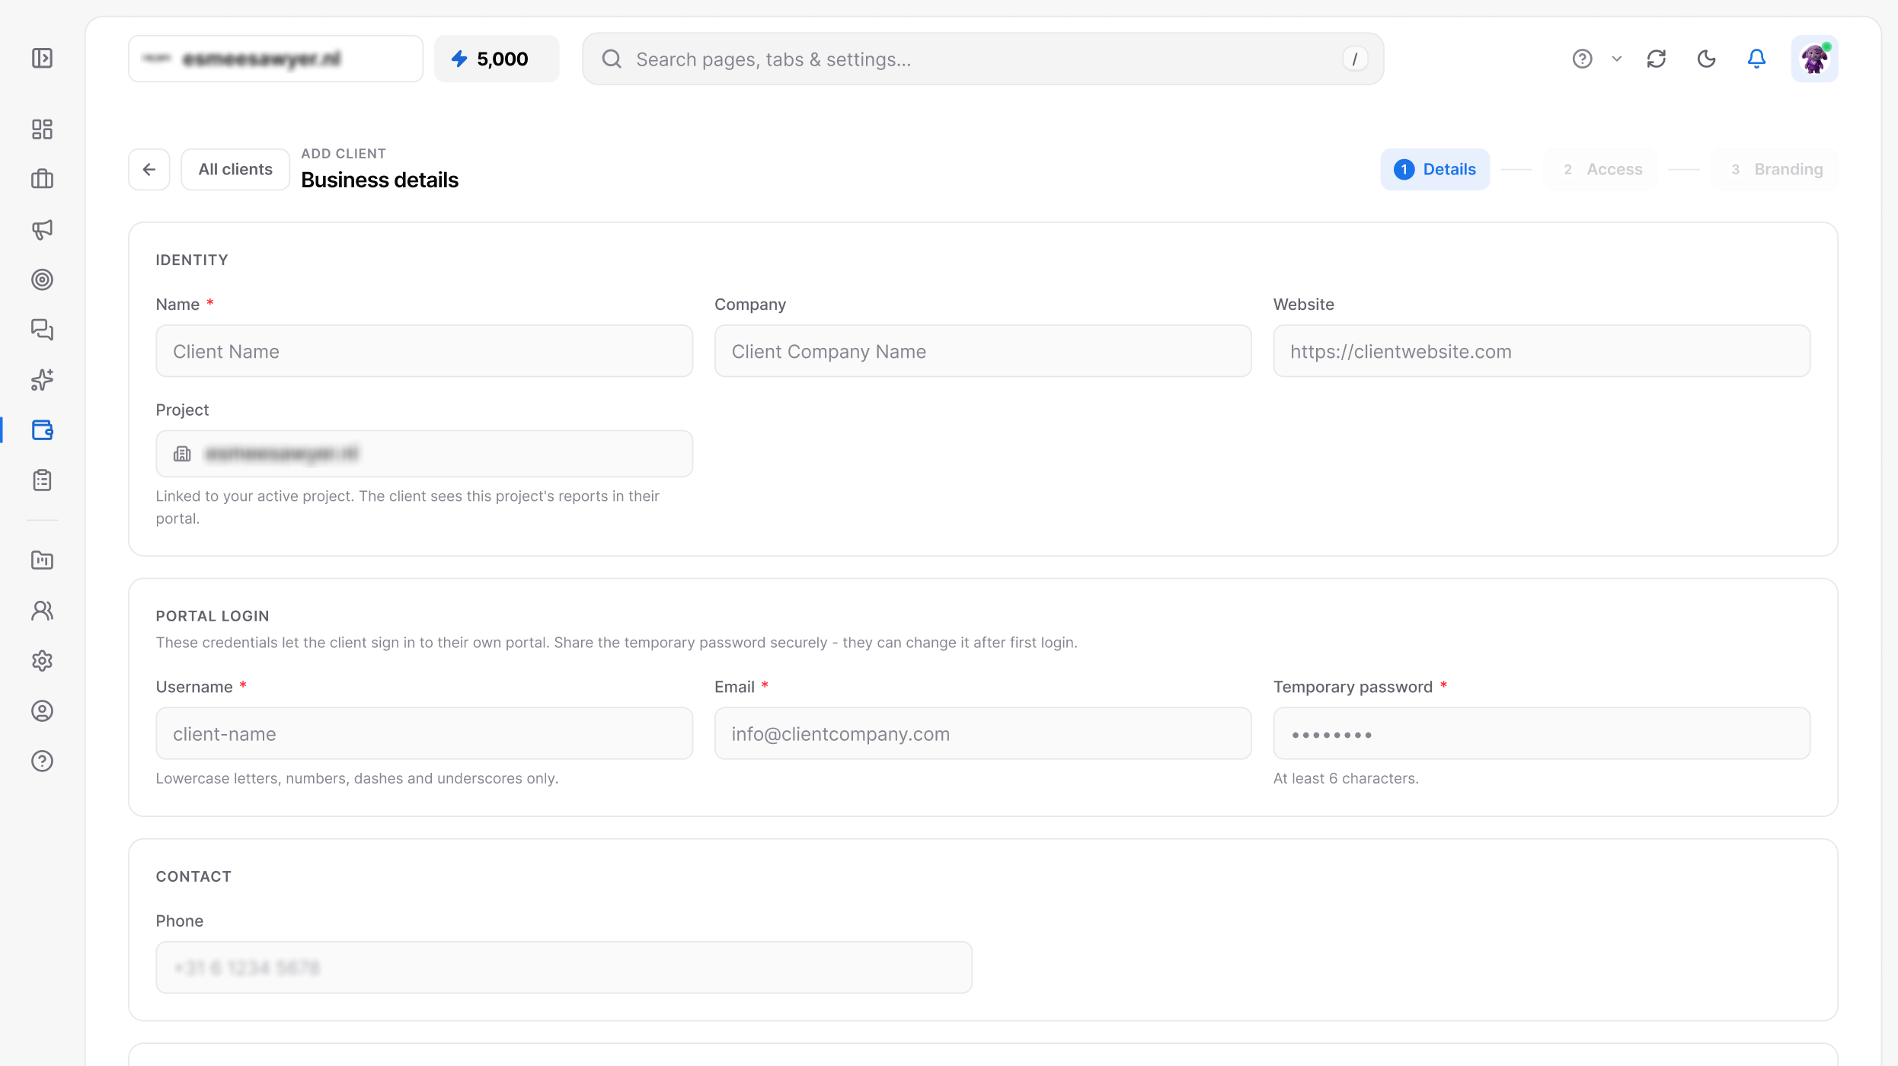The height and width of the screenshot is (1066, 1898).
Task: Open the account profile circle icon
Action: pyautogui.click(x=42, y=711)
